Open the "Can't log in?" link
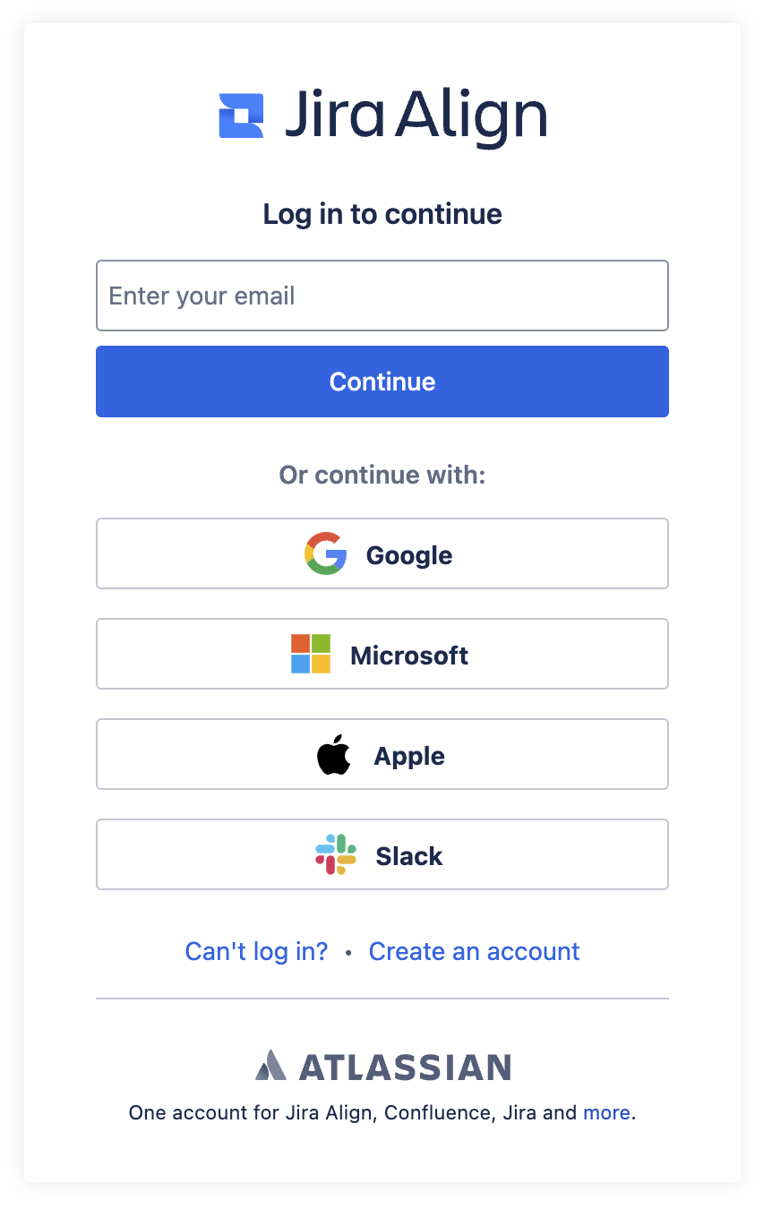The width and height of the screenshot is (772, 1209). (x=257, y=951)
